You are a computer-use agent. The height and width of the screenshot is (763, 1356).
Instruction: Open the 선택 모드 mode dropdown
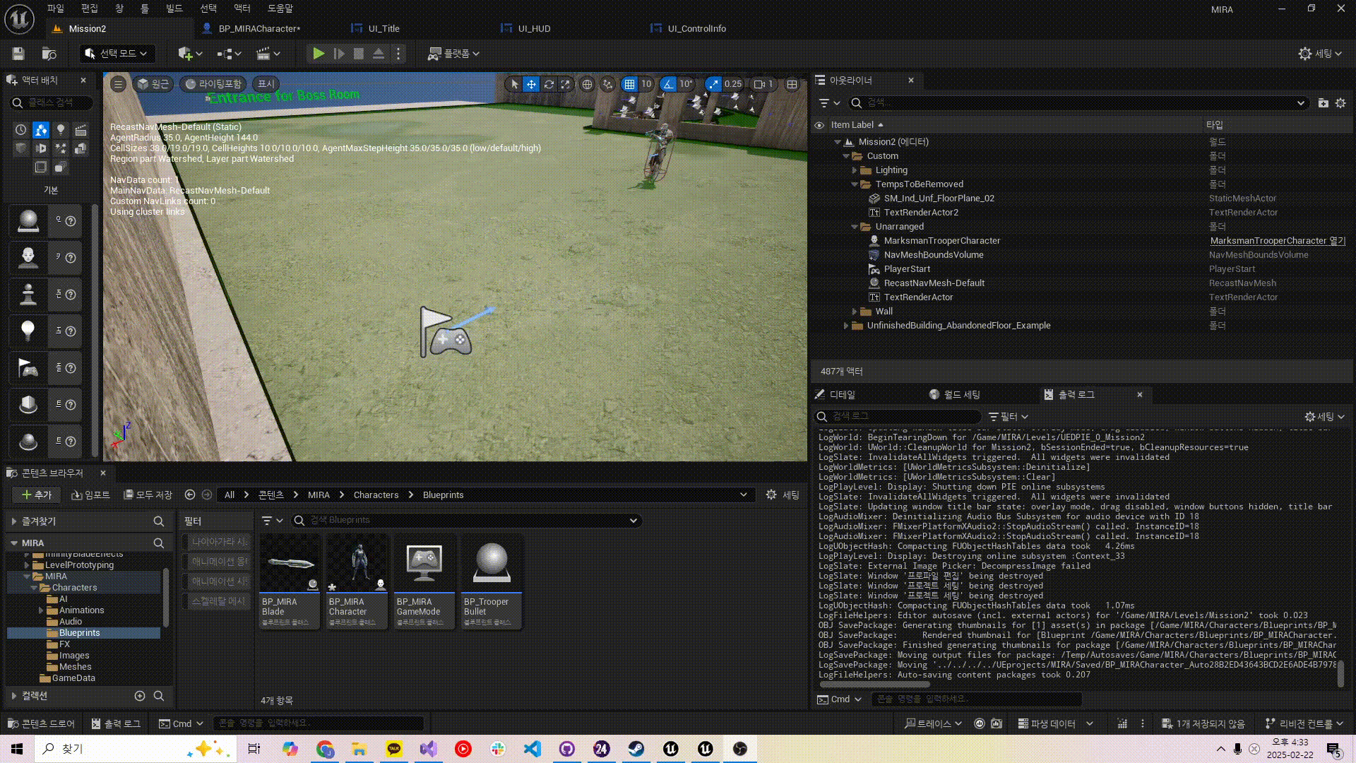(x=116, y=54)
